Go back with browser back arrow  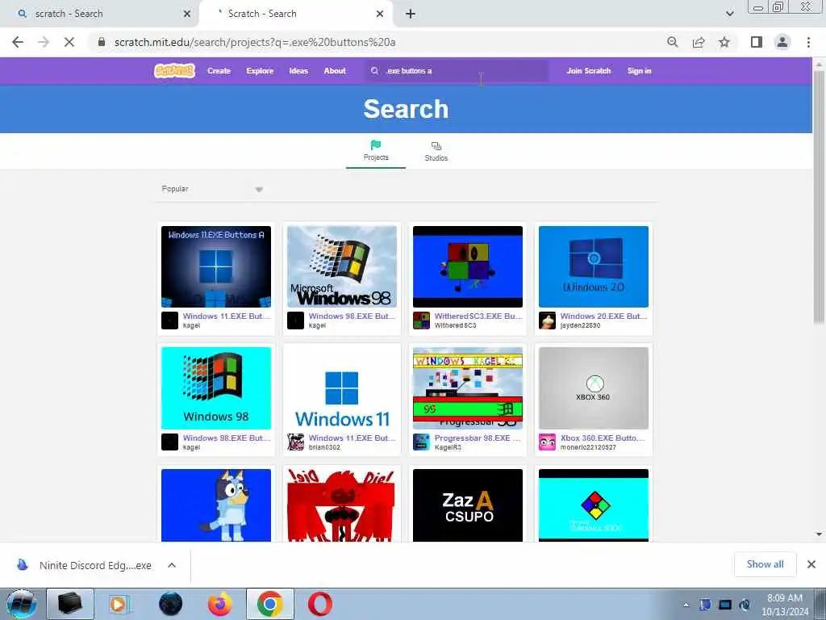click(18, 42)
